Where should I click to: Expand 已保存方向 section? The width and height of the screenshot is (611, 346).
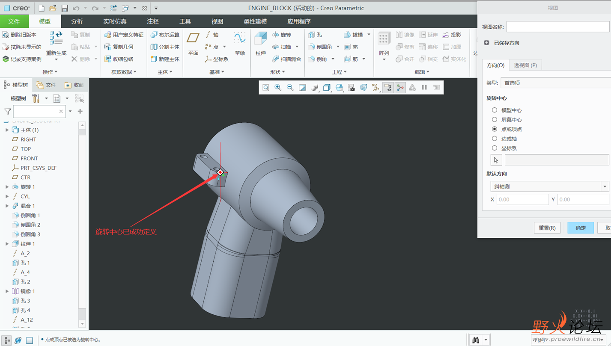pyautogui.click(x=486, y=43)
